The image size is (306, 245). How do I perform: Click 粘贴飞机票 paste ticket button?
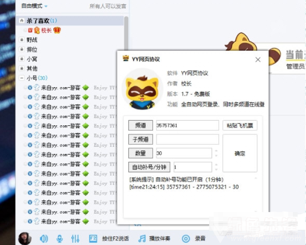(240, 125)
